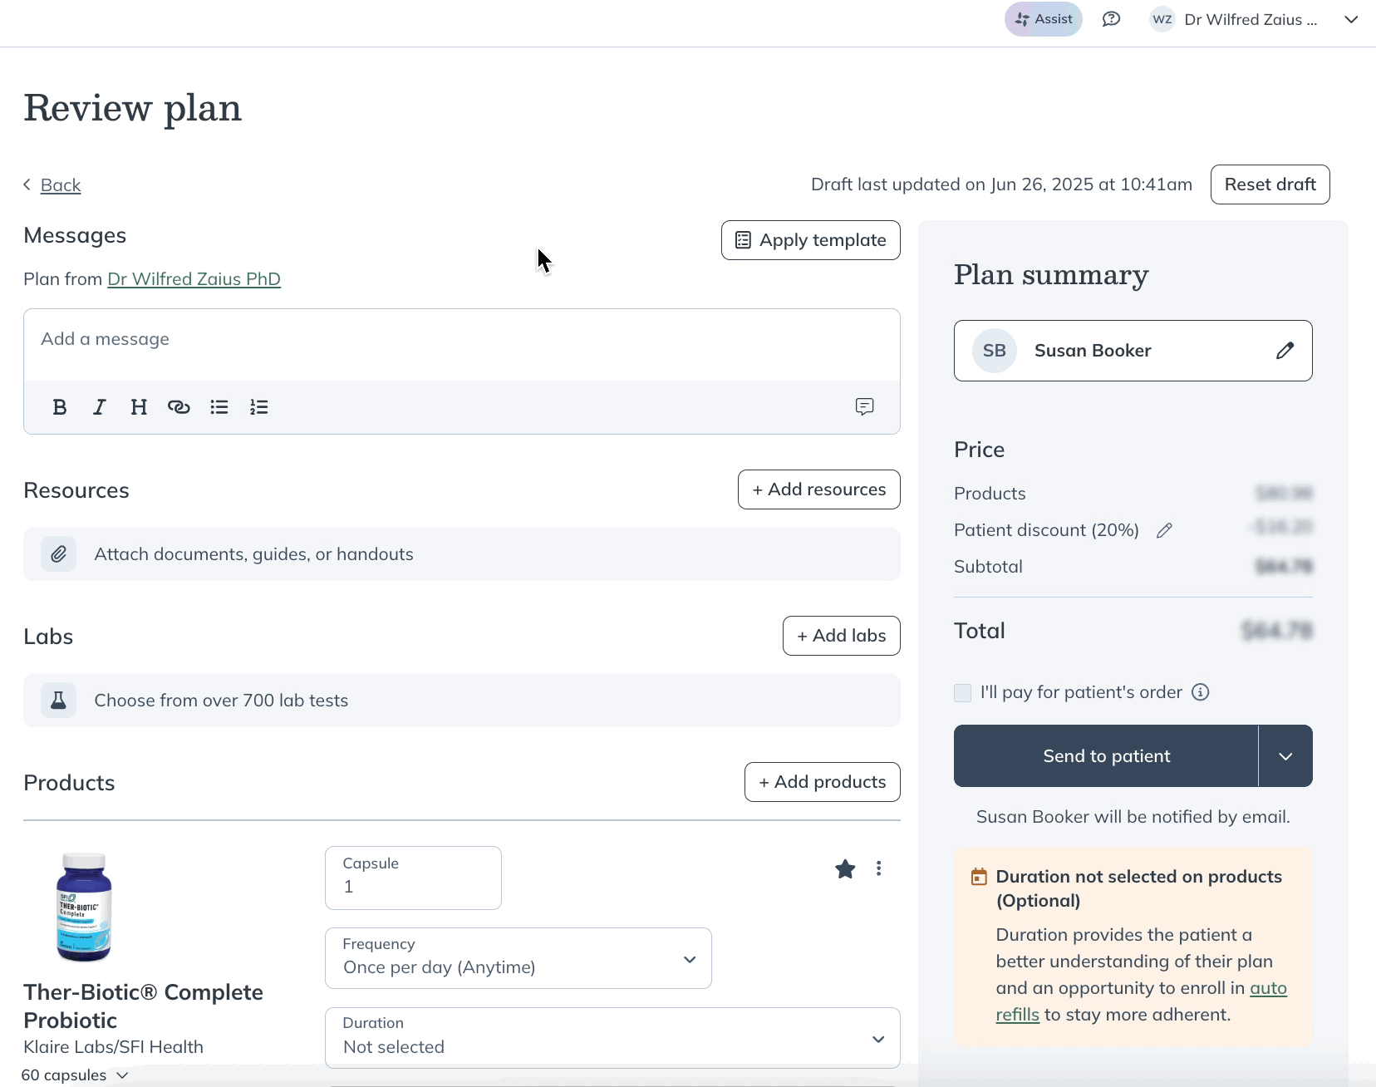Open Ther-Biotic Complete product thumbnail
The image size is (1376, 1087).
[x=84, y=907]
